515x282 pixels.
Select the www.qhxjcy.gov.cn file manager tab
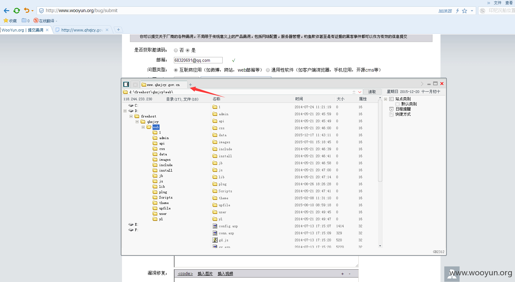(163, 85)
